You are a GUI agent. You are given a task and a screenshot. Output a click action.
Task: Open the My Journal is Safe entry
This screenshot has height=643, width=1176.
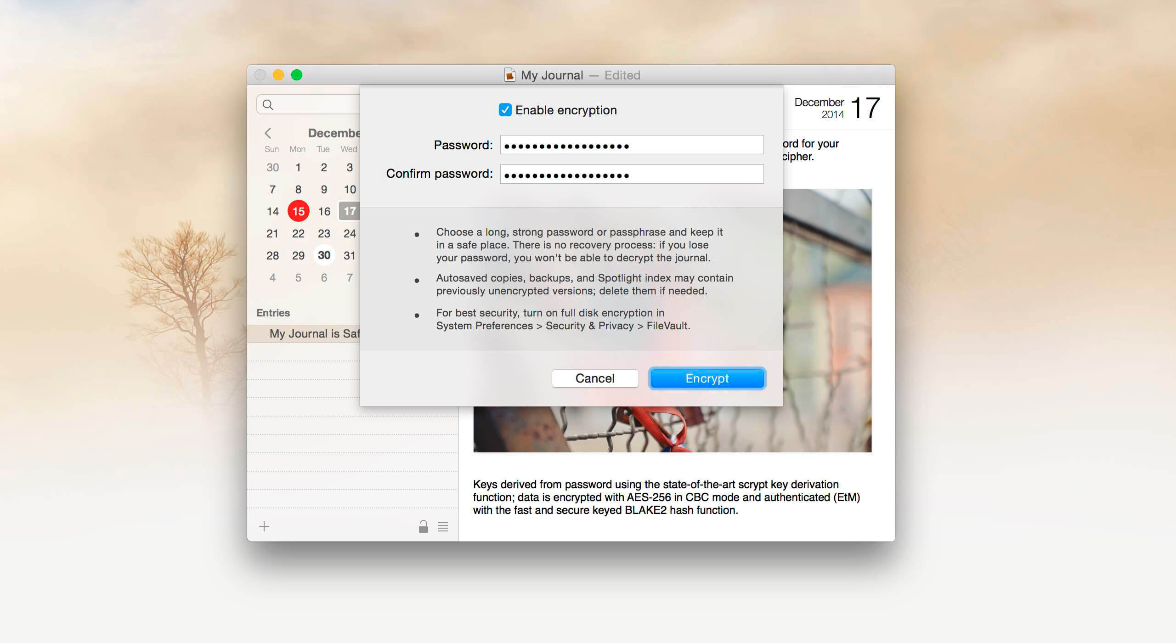click(314, 334)
